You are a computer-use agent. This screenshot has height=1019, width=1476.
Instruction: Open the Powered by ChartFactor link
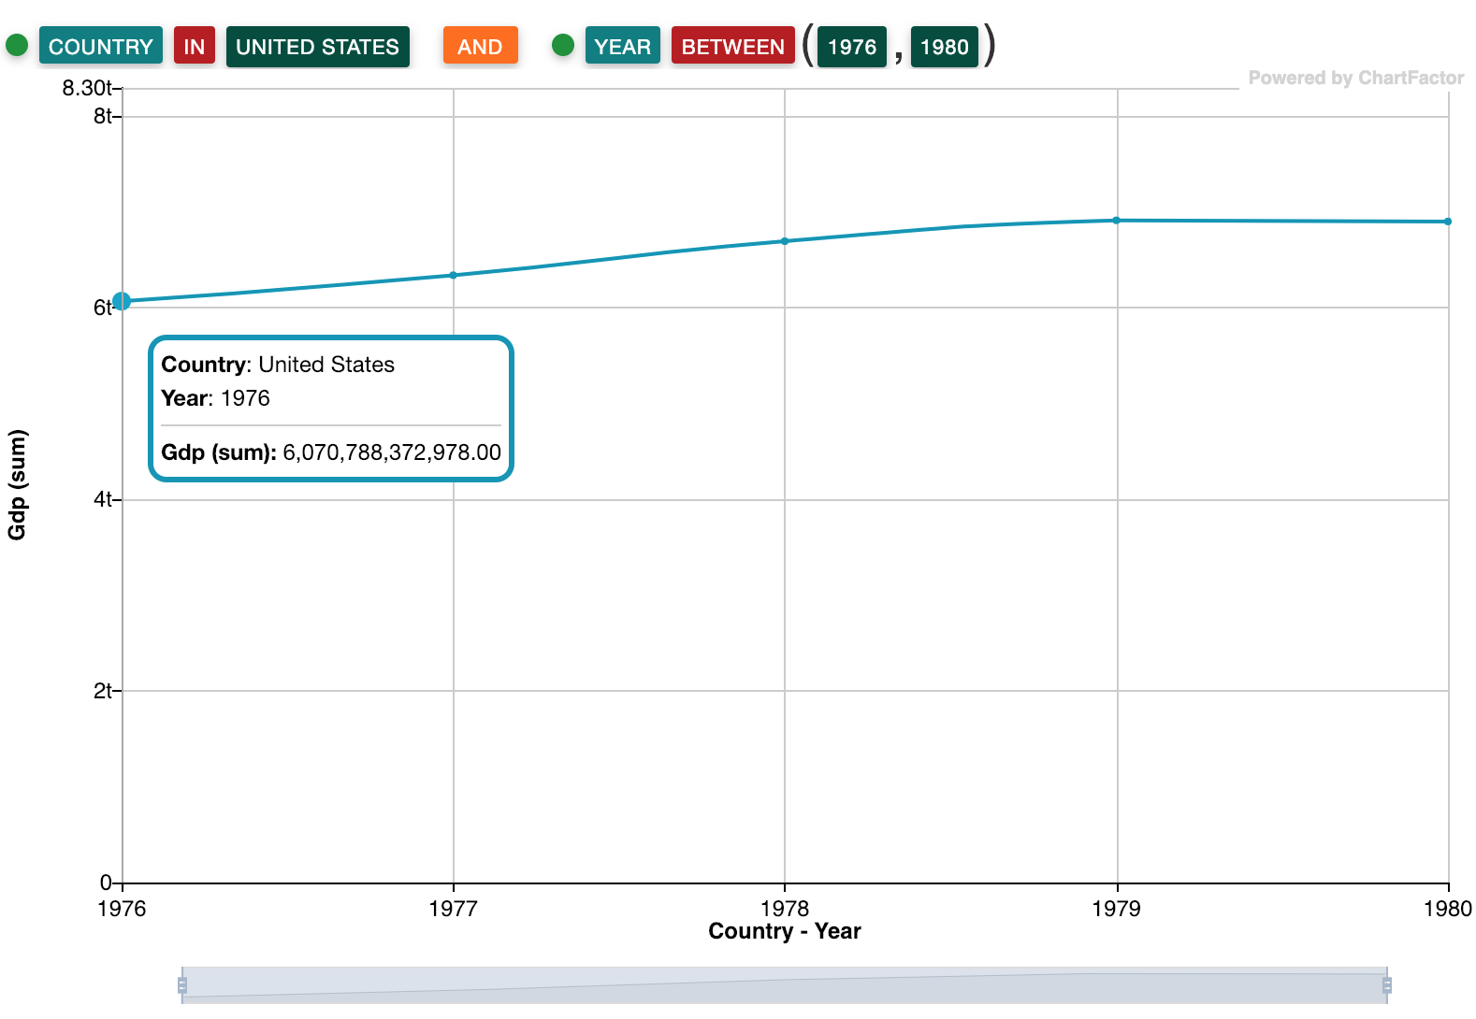click(x=1355, y=79)
